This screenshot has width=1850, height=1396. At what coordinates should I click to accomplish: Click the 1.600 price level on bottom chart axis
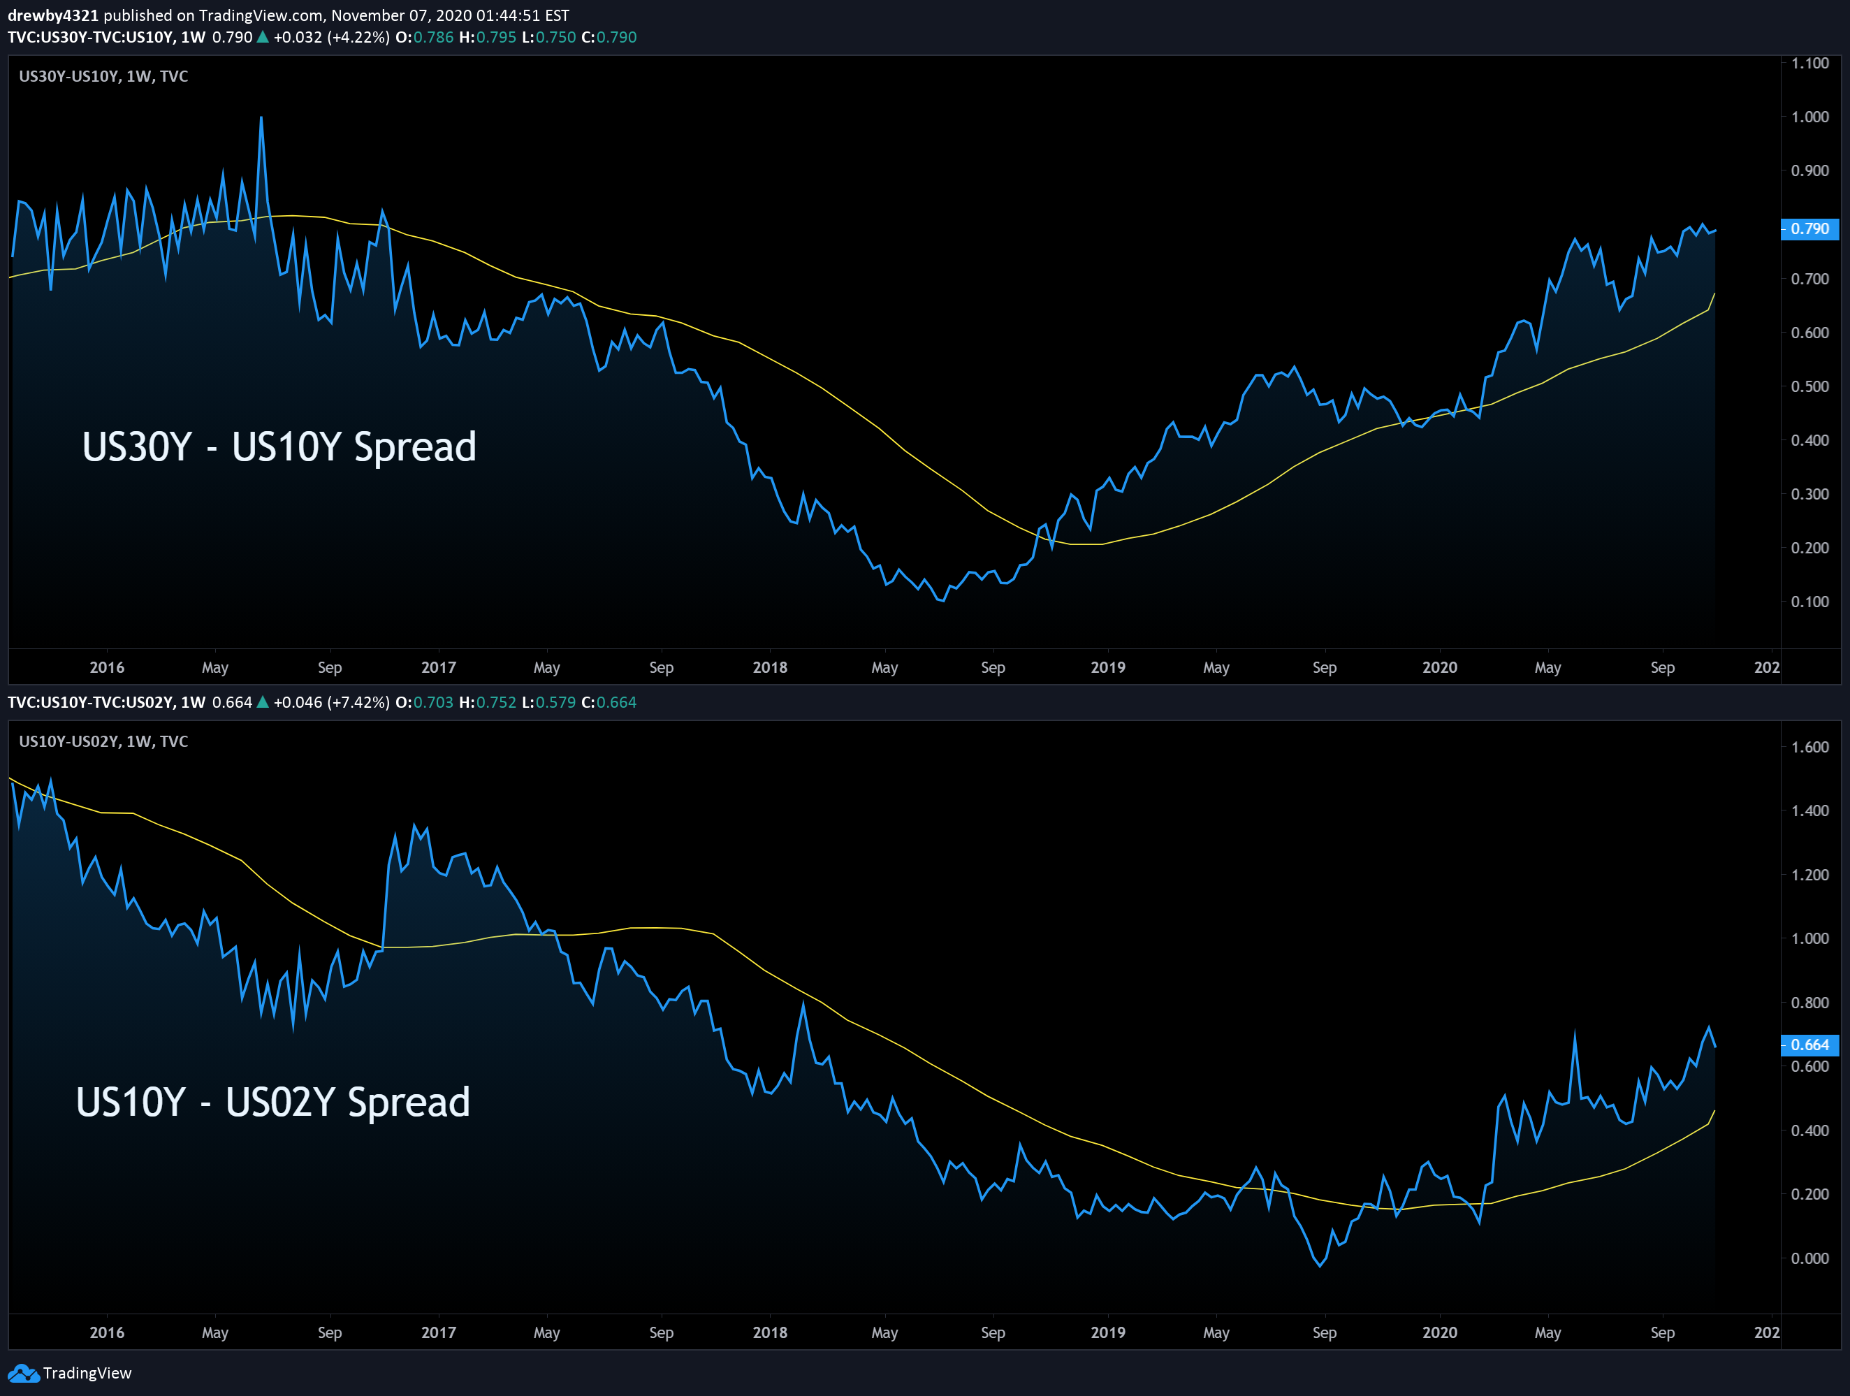click(x=1810, y=747)
